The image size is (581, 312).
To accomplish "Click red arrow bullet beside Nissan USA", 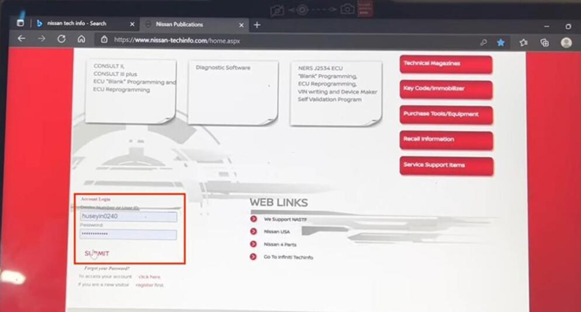I will pos(254,231).
